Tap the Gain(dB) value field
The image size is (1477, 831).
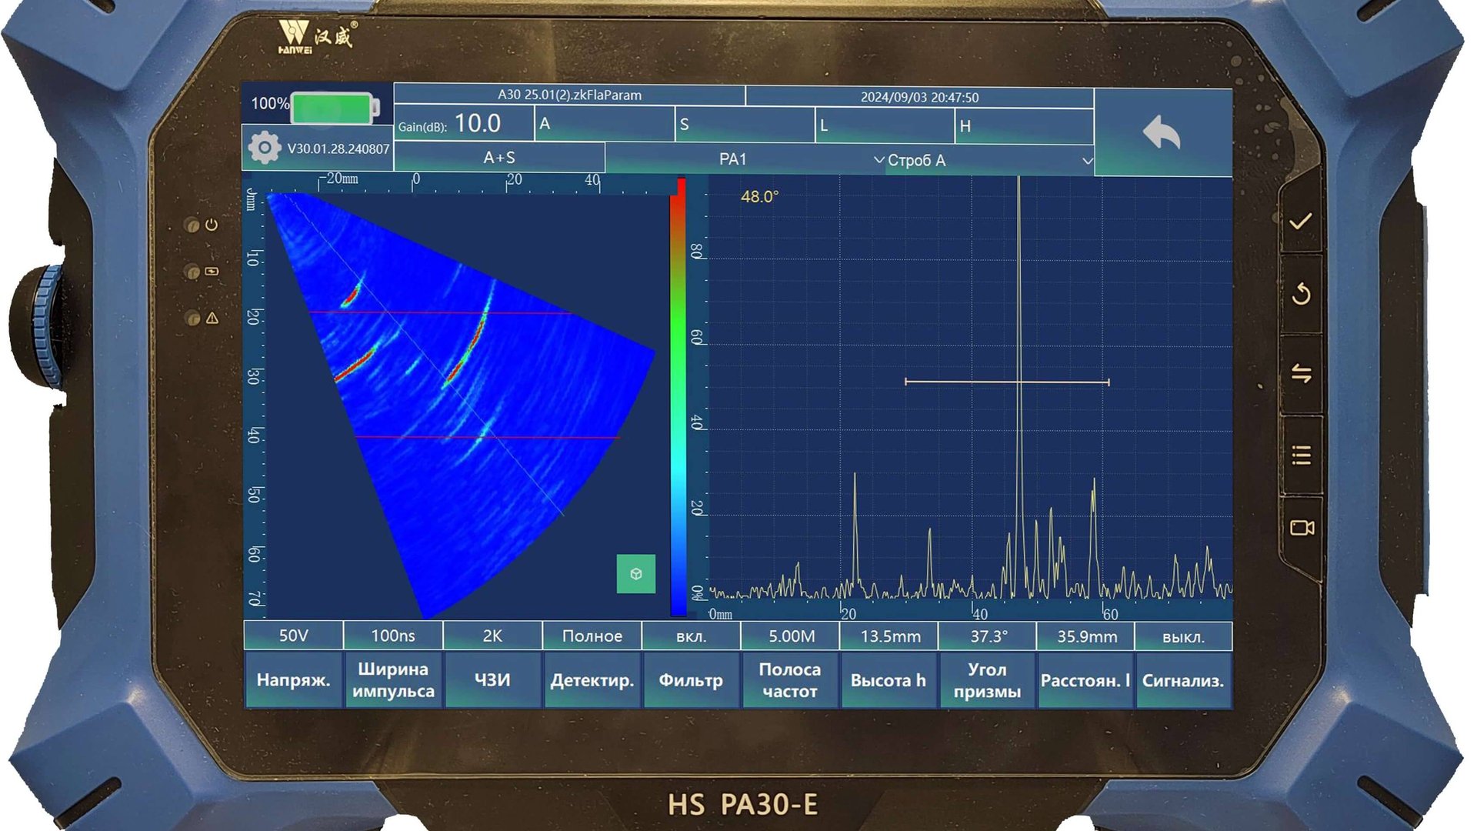click(x=477, y=124)
